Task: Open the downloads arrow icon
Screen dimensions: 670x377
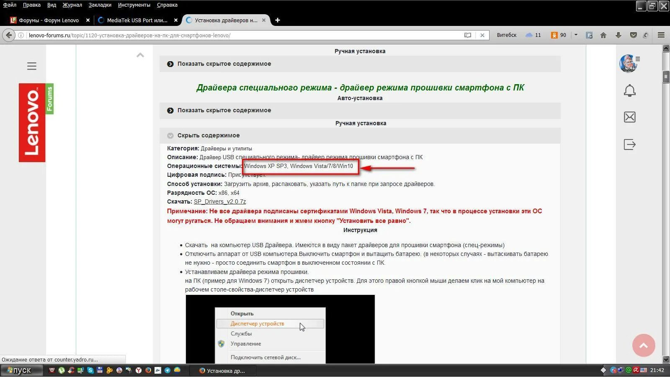Action: (618, 35)
